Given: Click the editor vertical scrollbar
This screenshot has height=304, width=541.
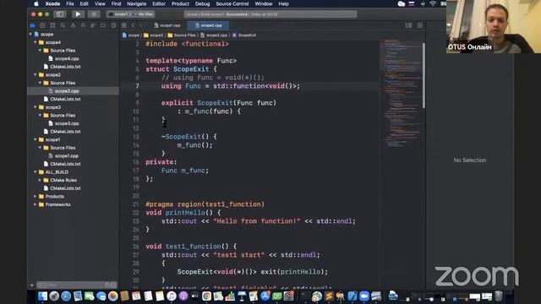Looking at the screenshot, I should pyautogui.click(x=424, y=75).
